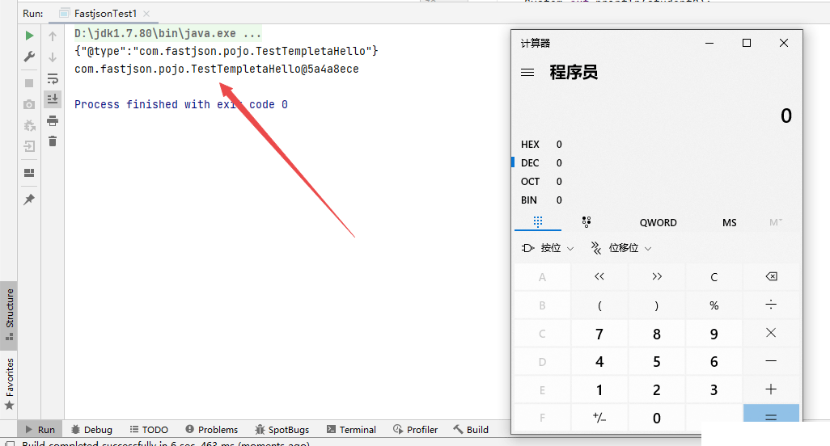Toggle scroll to end of console

[53, 99]
